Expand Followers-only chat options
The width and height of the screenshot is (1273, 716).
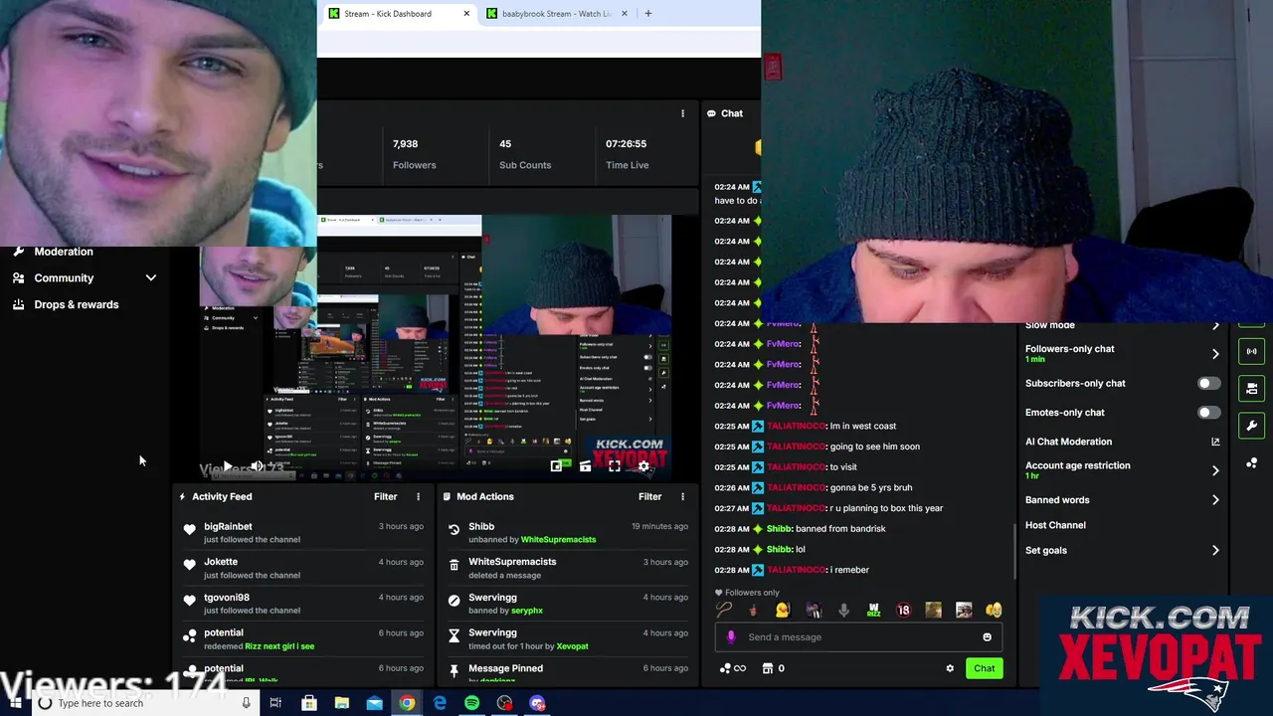coord(1215,353)
